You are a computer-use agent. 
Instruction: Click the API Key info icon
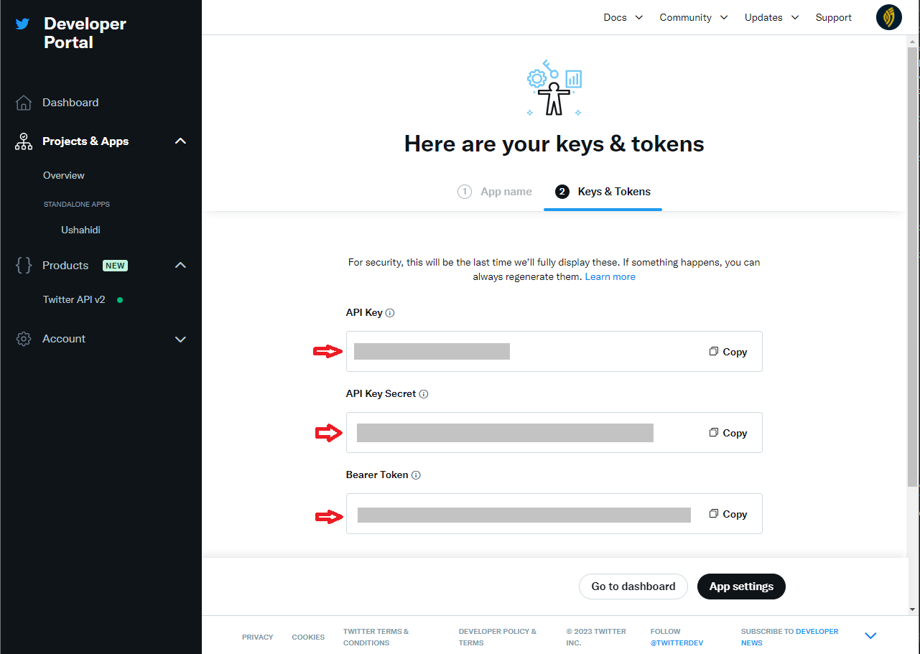point(390,313)
